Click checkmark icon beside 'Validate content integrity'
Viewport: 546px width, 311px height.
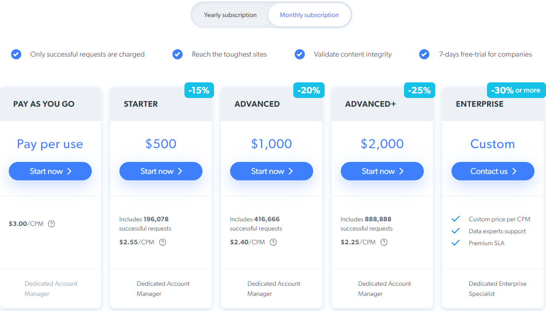(x=300, y=54)
